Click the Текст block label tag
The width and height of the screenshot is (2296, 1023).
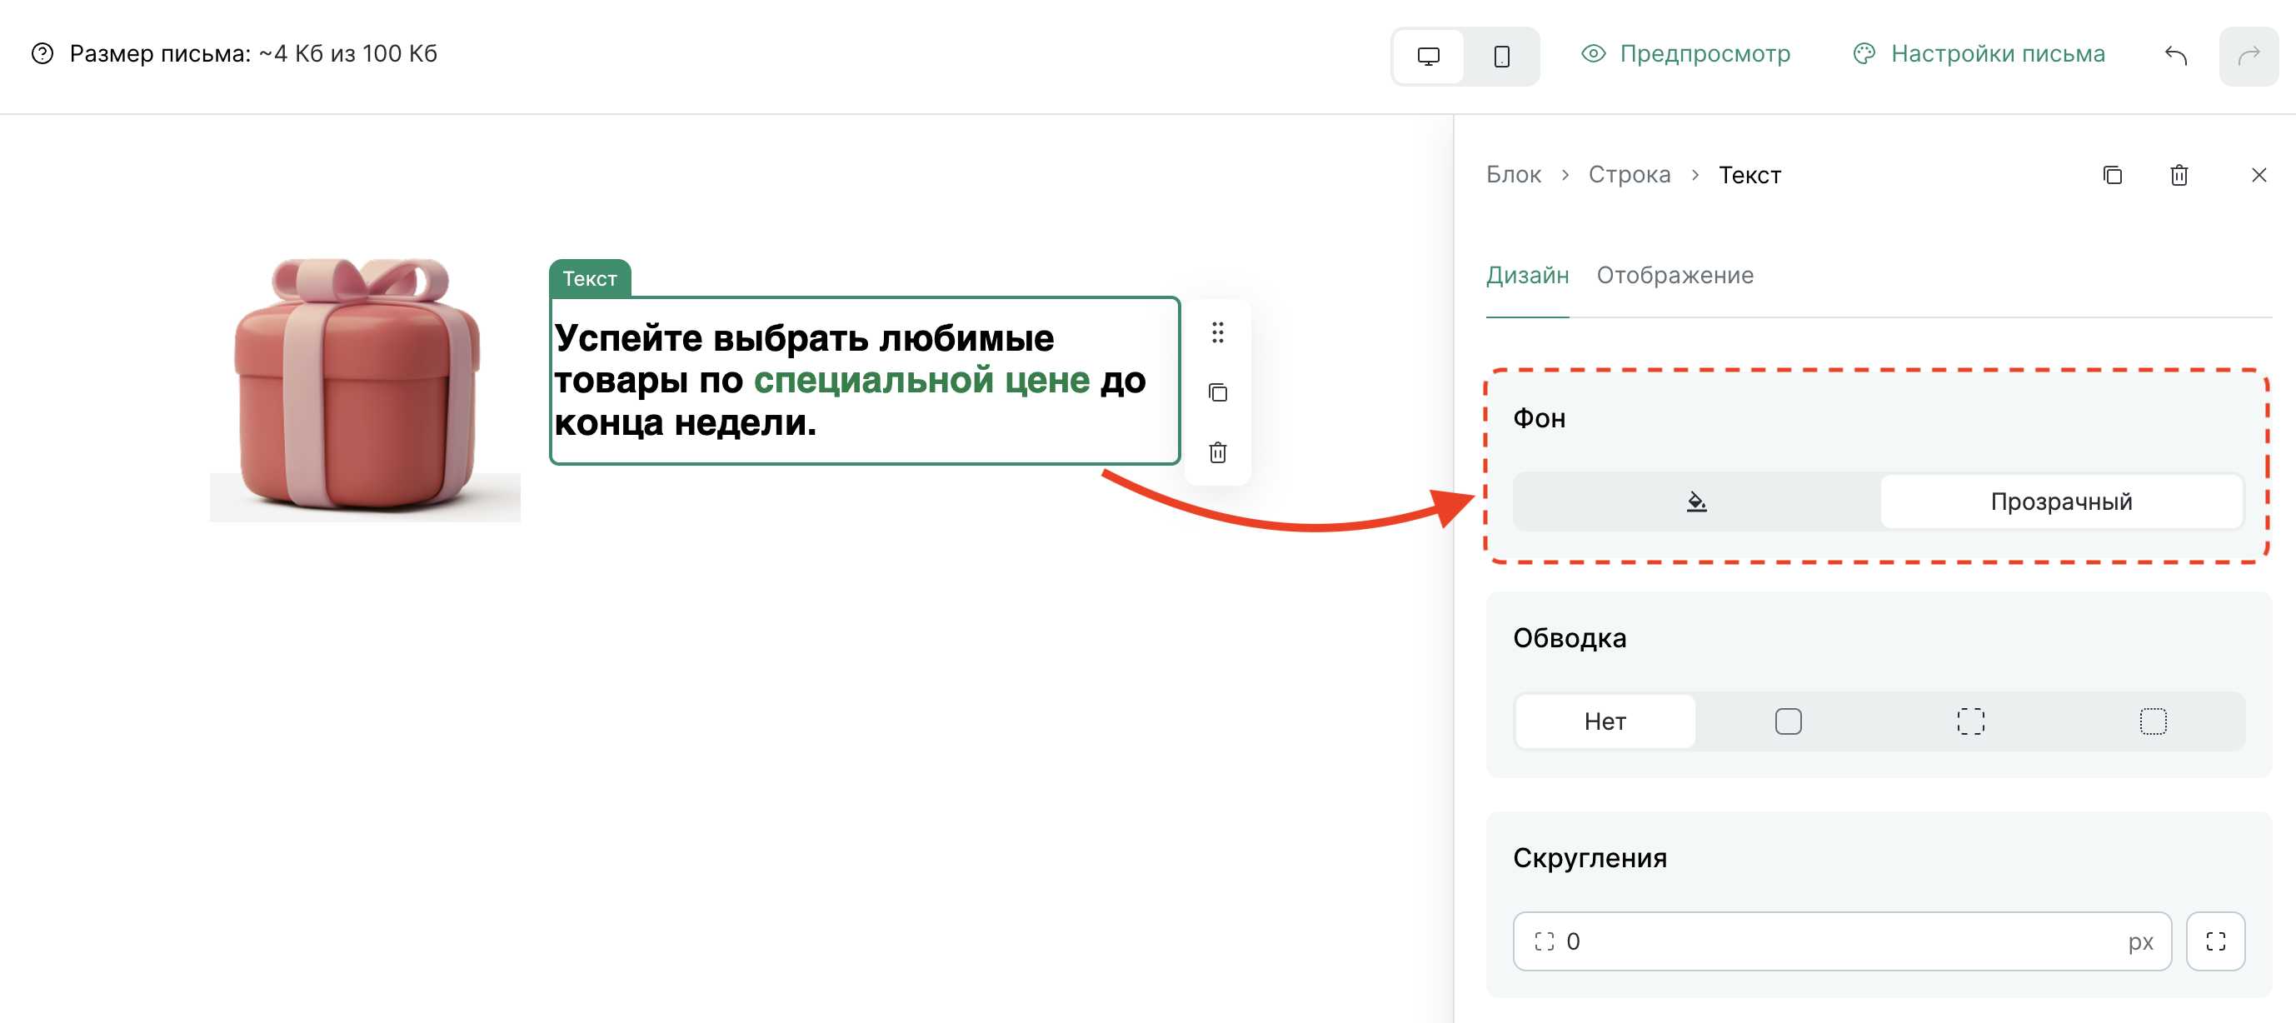[590, 278]
